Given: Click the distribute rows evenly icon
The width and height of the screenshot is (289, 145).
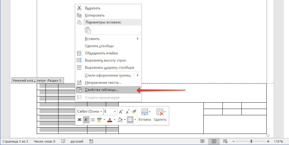Looking at the screenshot, I should (x=79, y=60).
